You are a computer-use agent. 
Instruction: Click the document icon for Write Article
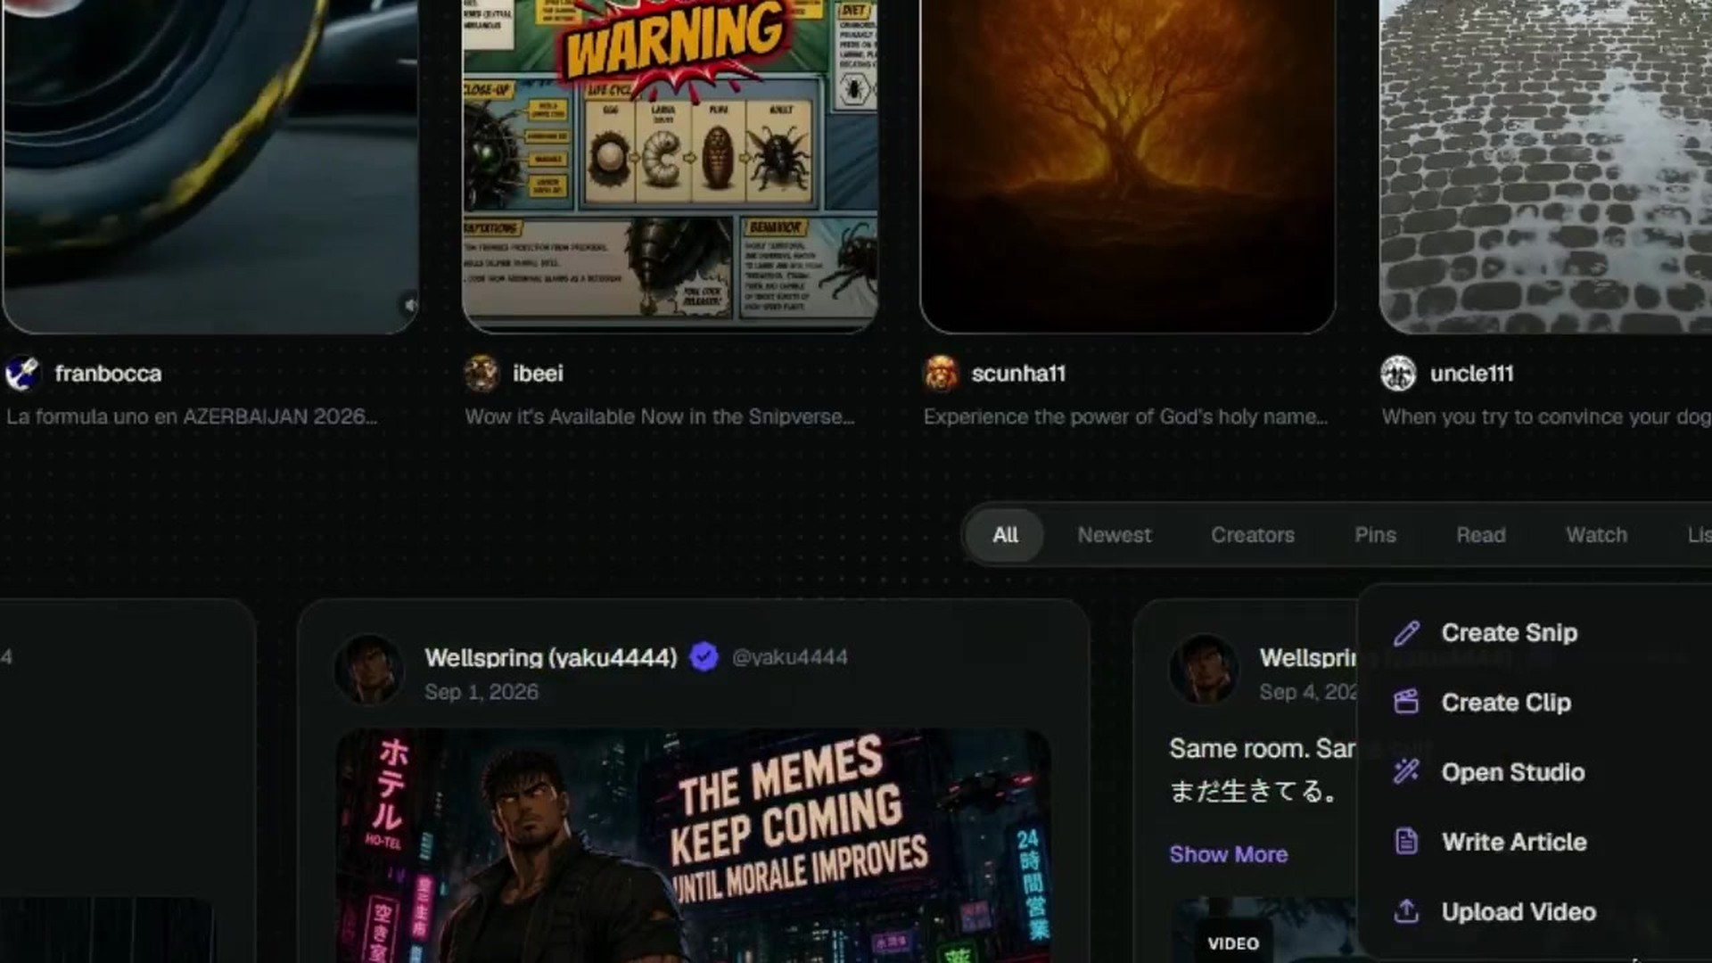click(1406, 842)
